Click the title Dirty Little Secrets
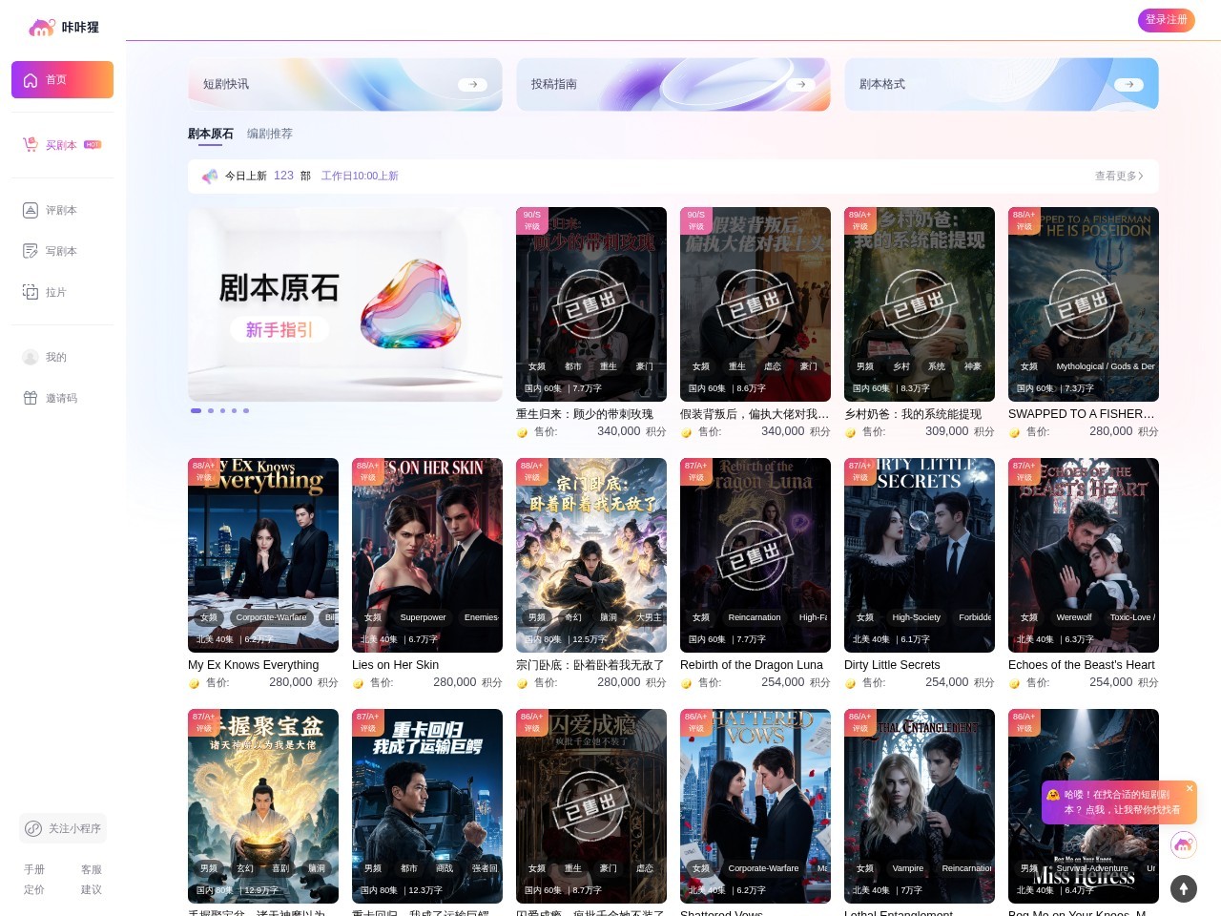The width and height of the screenshot is (1221, 916). (892, 665)
